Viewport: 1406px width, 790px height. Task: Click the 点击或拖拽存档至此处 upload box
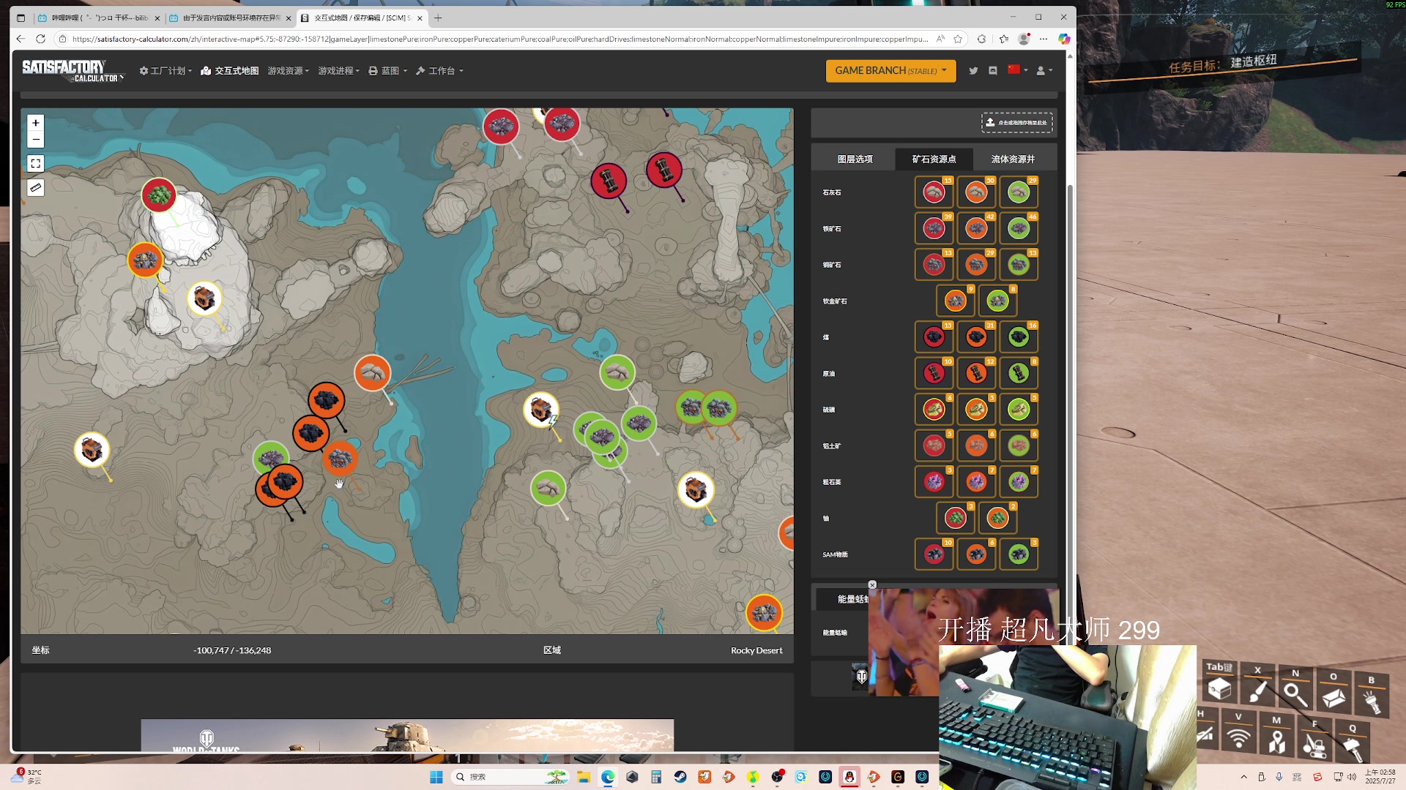click(x=1016, y=123)
